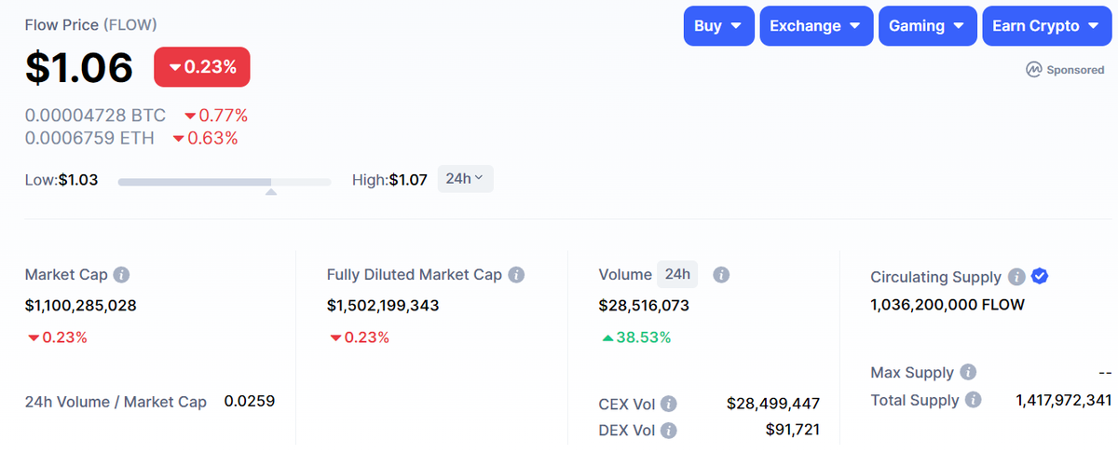
Task: Click the Flow Price (FLOW) heading
Action: [x=90, y=24]
